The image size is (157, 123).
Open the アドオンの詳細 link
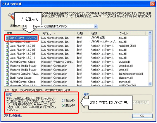13,116
